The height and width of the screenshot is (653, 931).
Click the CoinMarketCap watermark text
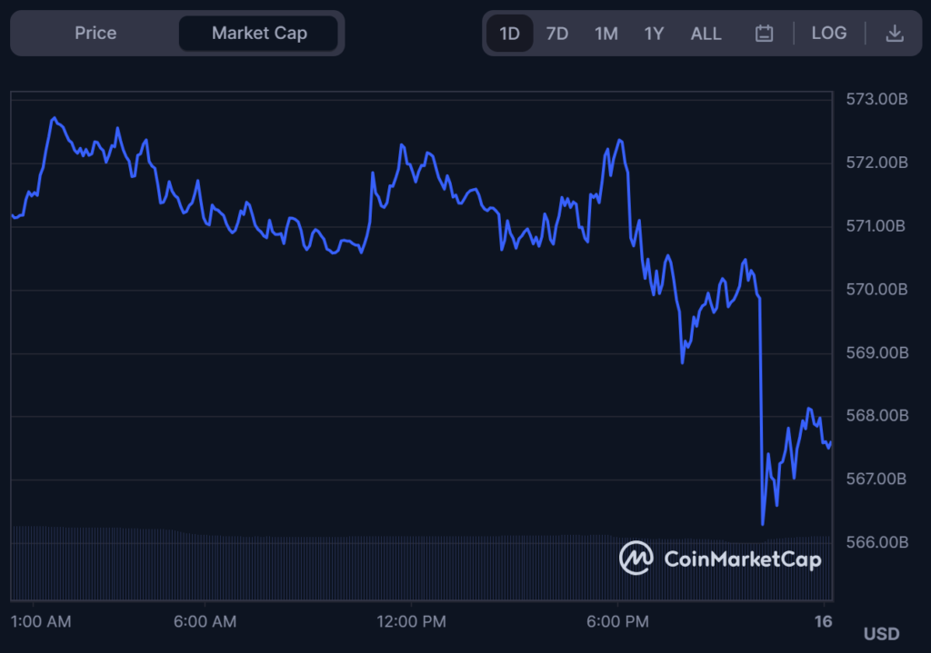tap(743, 559)
